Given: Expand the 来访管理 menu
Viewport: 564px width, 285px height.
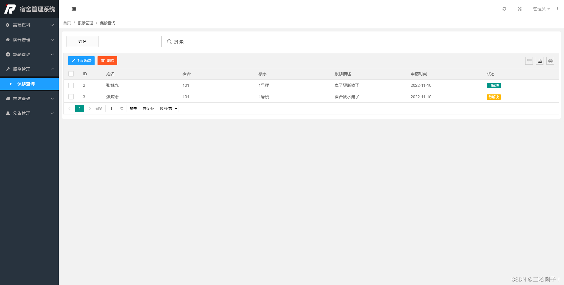Looking at the screenshot, I should pyautogui.click(x=29, y=99).
